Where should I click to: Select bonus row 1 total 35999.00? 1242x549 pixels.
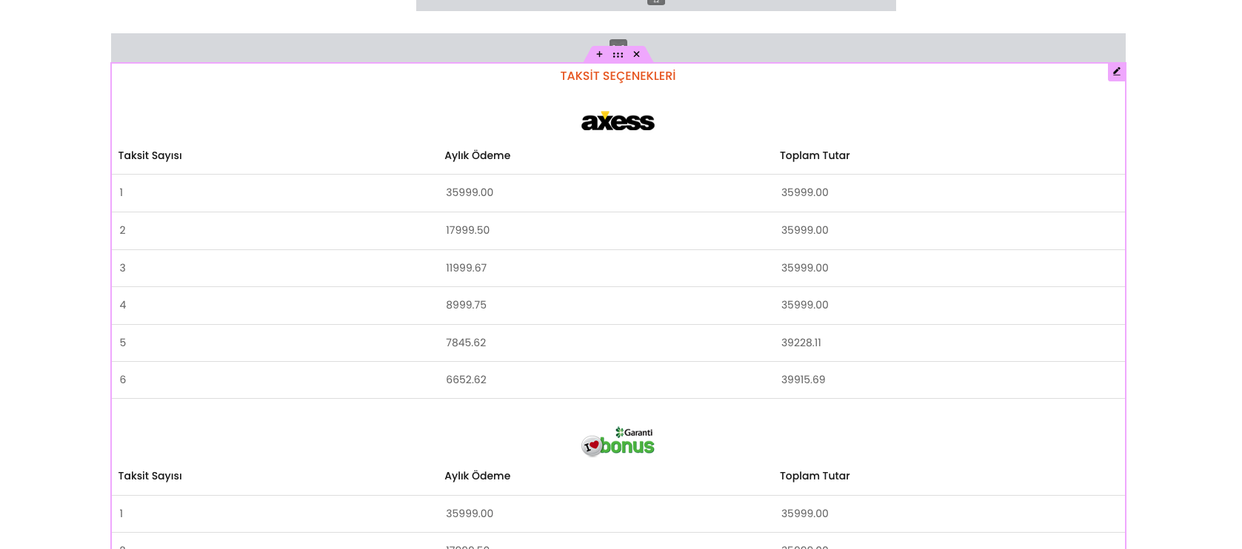click(805, 513)
